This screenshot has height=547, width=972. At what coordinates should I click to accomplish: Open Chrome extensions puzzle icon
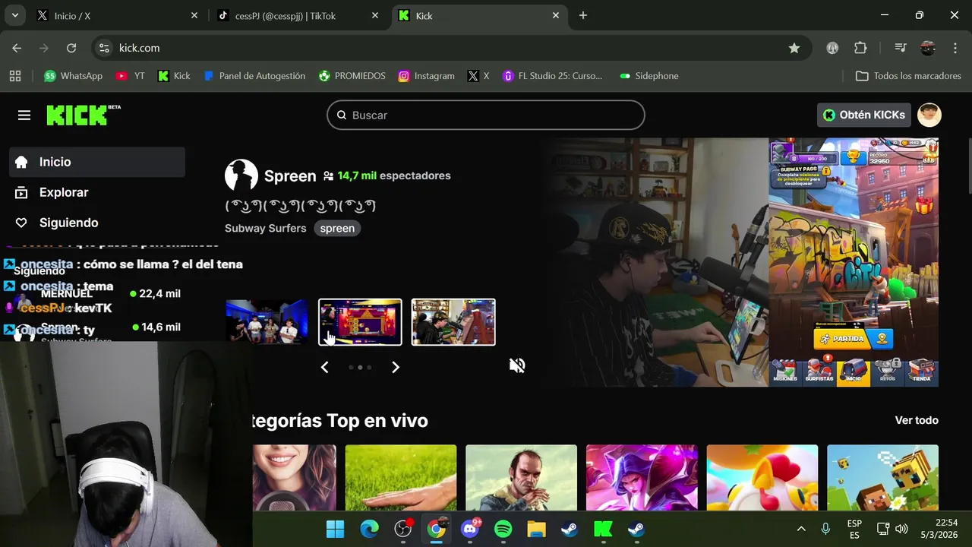click(860, 48)
